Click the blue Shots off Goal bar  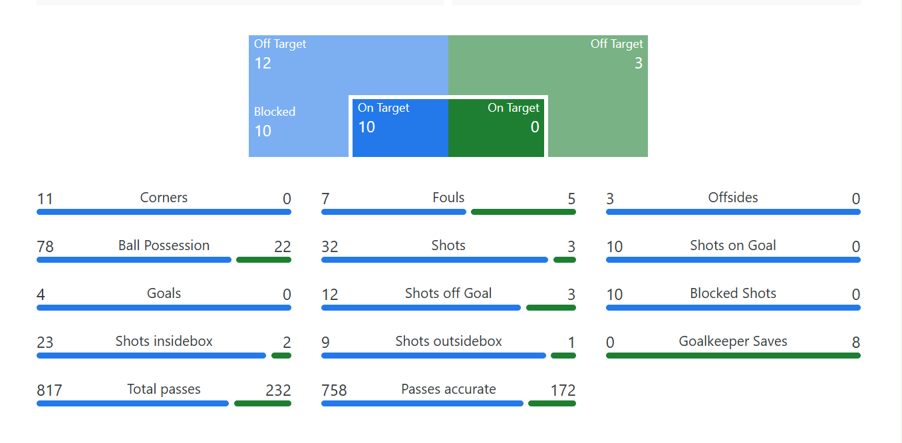coord(420,308)
